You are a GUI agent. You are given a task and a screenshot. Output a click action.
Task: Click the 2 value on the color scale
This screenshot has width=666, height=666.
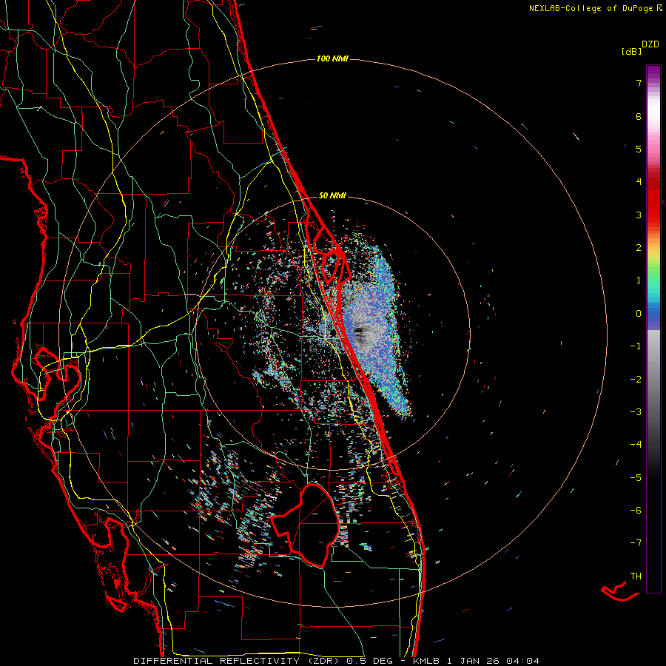tap(639, 248)
